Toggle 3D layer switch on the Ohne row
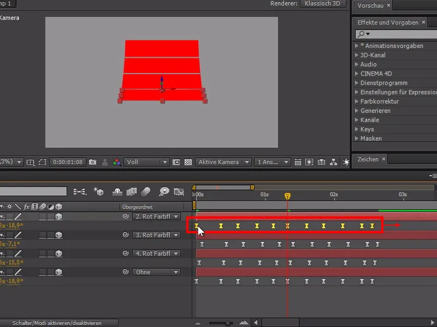This screenshot has width=437, height=327. pyautogui.click(x=59, y=272)
